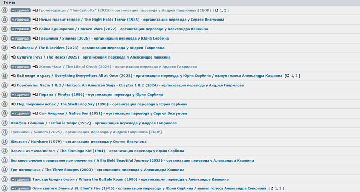Jump to newest post in Unicorn Wars
360x192 pixels.
pos(35,29)
